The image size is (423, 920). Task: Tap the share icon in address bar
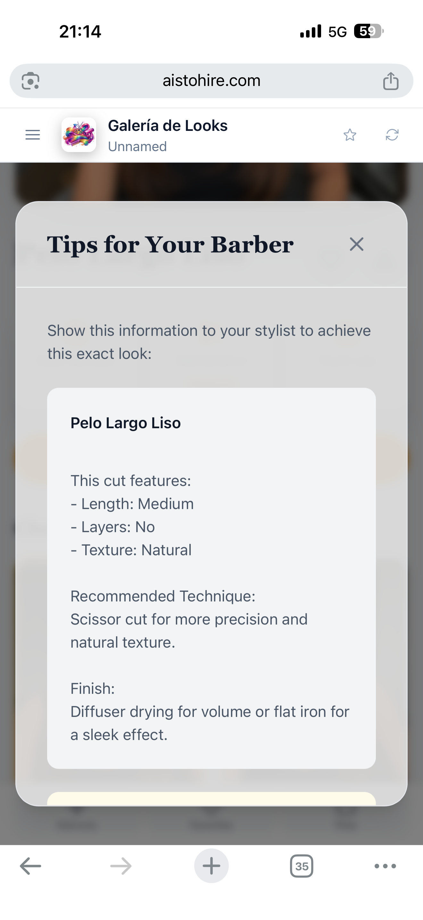tap(391, 81)
